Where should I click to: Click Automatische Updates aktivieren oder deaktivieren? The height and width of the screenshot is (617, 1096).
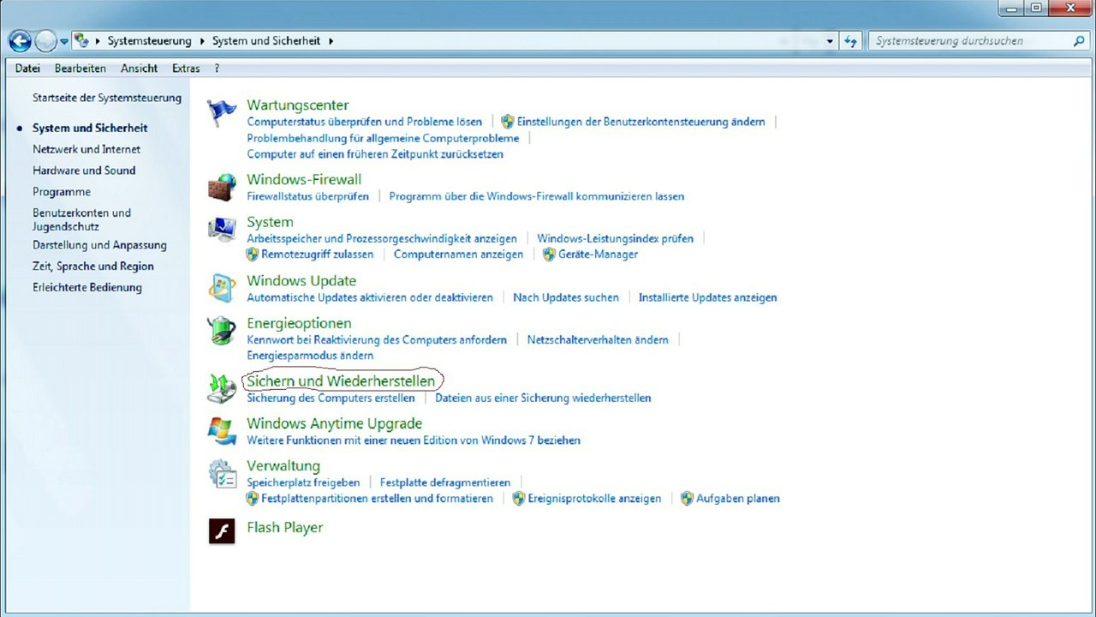click(370, 297)
